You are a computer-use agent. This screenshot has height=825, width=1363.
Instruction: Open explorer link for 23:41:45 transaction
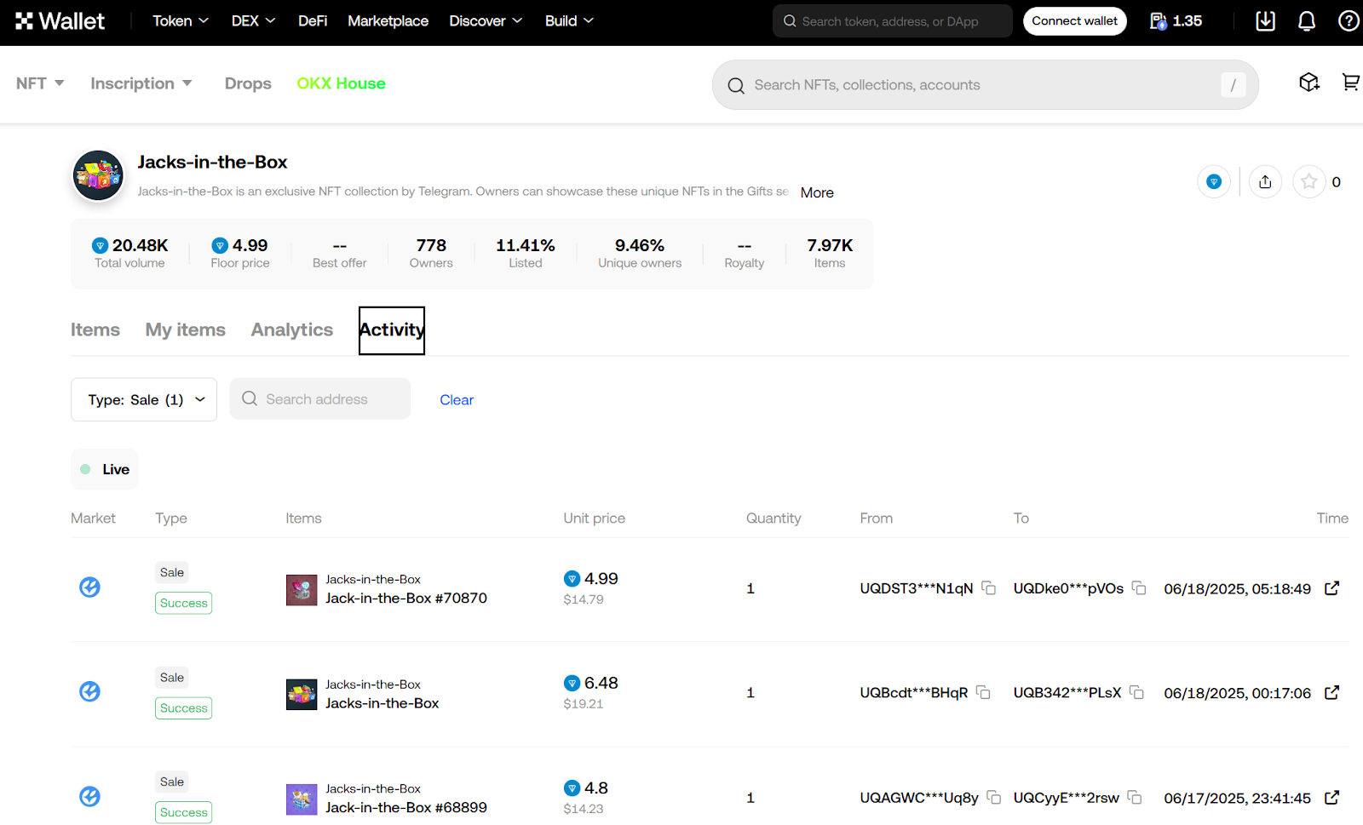1332,797
